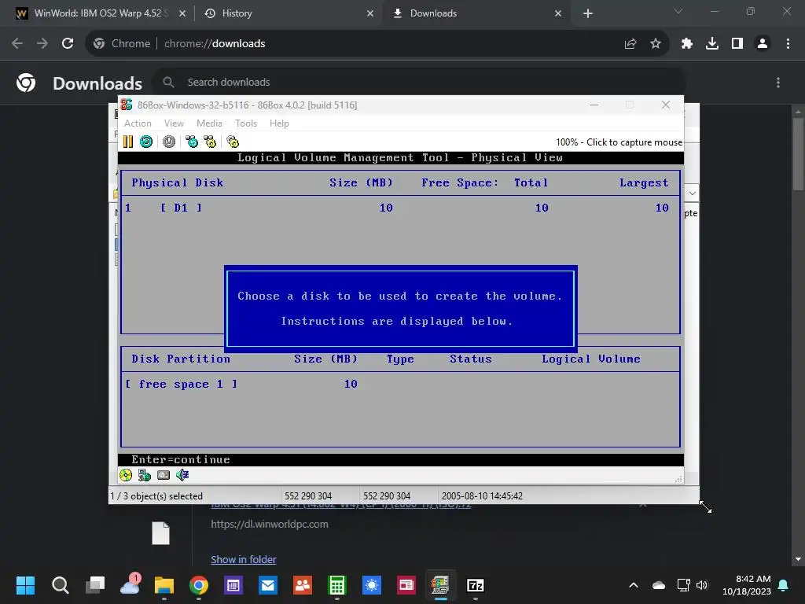
Task: Open the Calculator taskbar icon
Action: coord(337,585)
